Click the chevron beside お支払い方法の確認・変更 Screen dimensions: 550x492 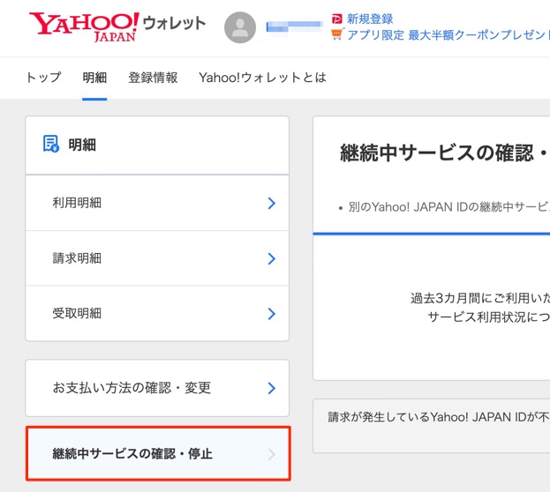(x=272, y=388)
